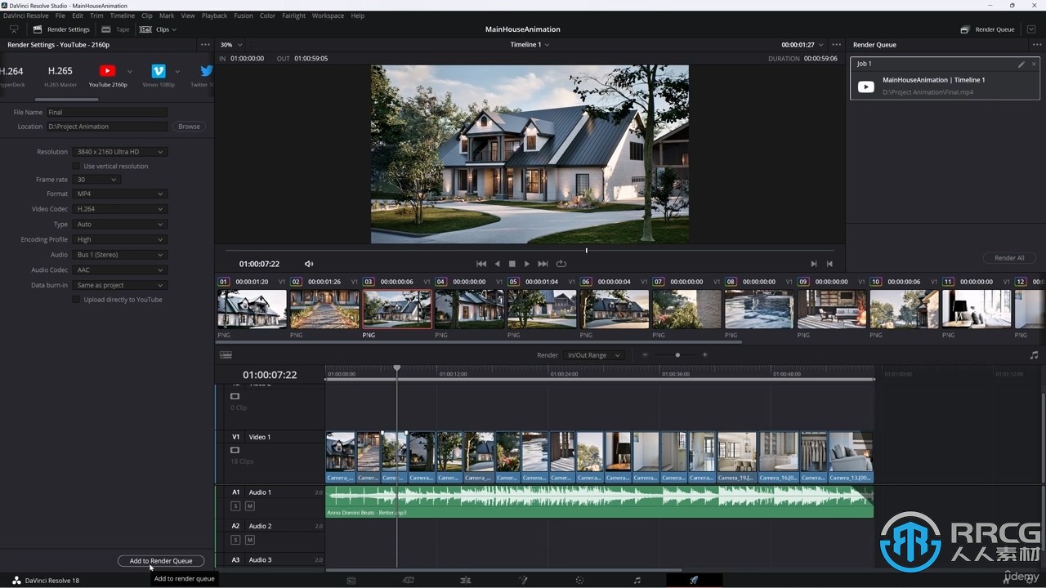Open the Audio Codec dropdown

[120, 270]
